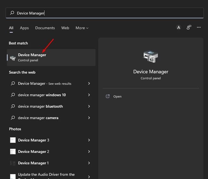
Task: Open the Device Manager 1 photo result
Action: click(x=33, y=163)
